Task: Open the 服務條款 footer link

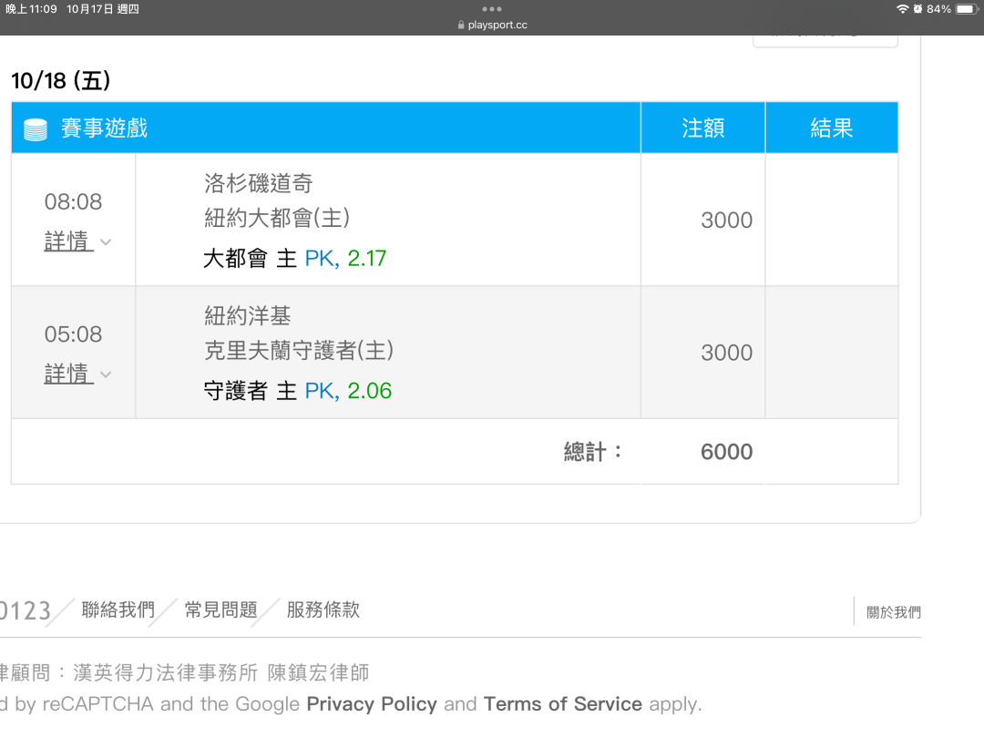Action: pos(323,610)
